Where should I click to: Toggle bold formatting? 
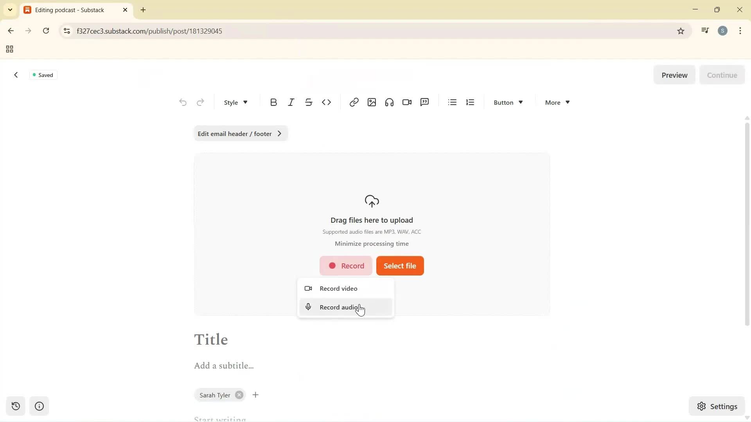click(273, 102)
